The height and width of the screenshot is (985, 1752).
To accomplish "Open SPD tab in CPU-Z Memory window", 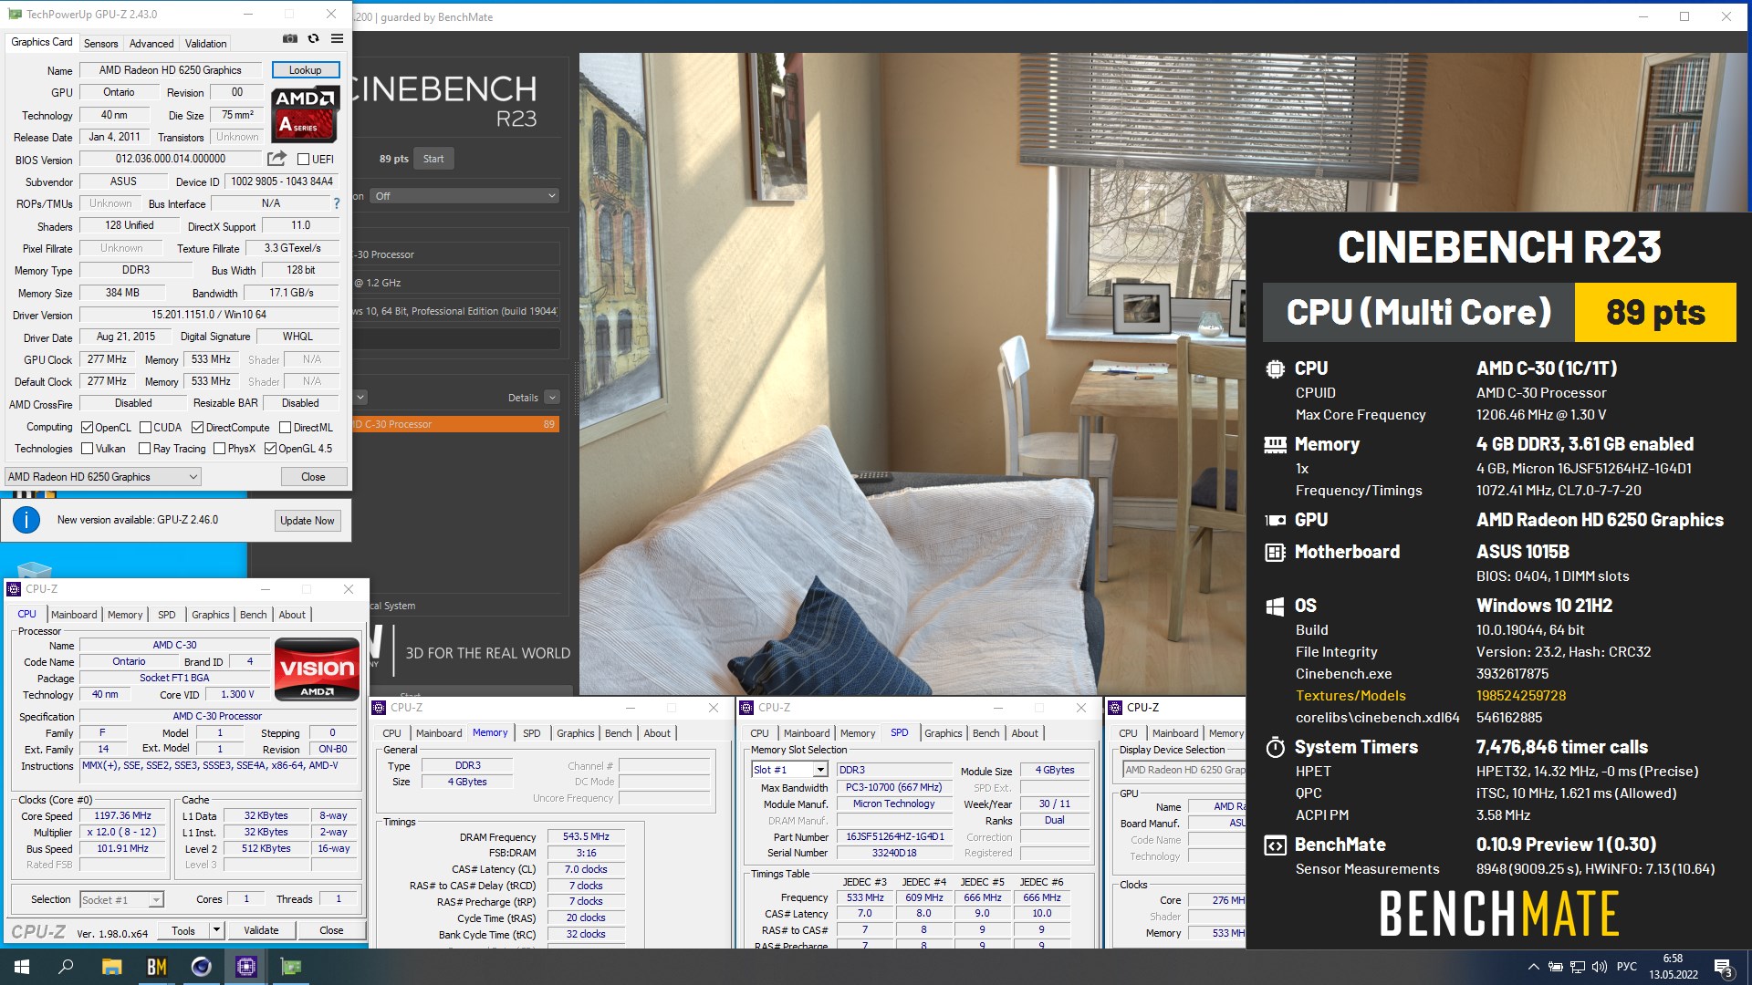I will click(532, 733).
